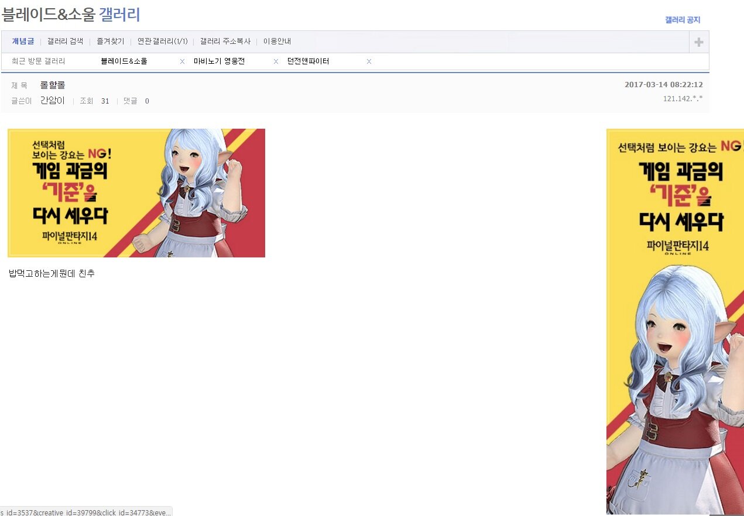
Task: Go to the 블레이드&소울 갤러리 page heading
Action: 71,14
